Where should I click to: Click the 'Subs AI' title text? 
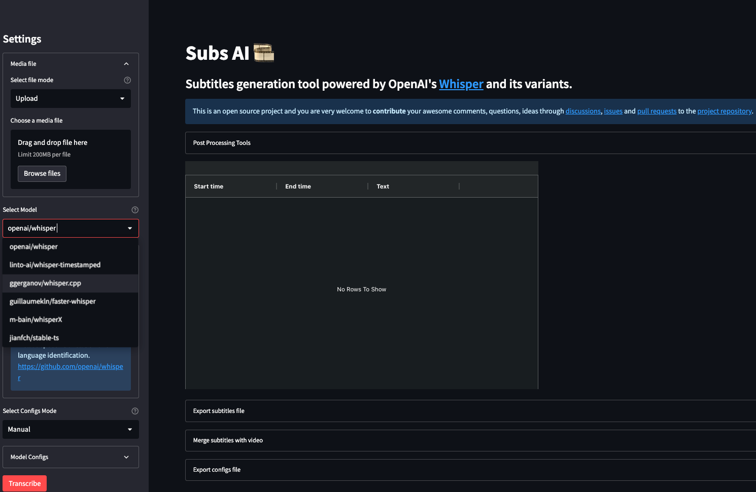pyautogui.click(x=217, y=53)
